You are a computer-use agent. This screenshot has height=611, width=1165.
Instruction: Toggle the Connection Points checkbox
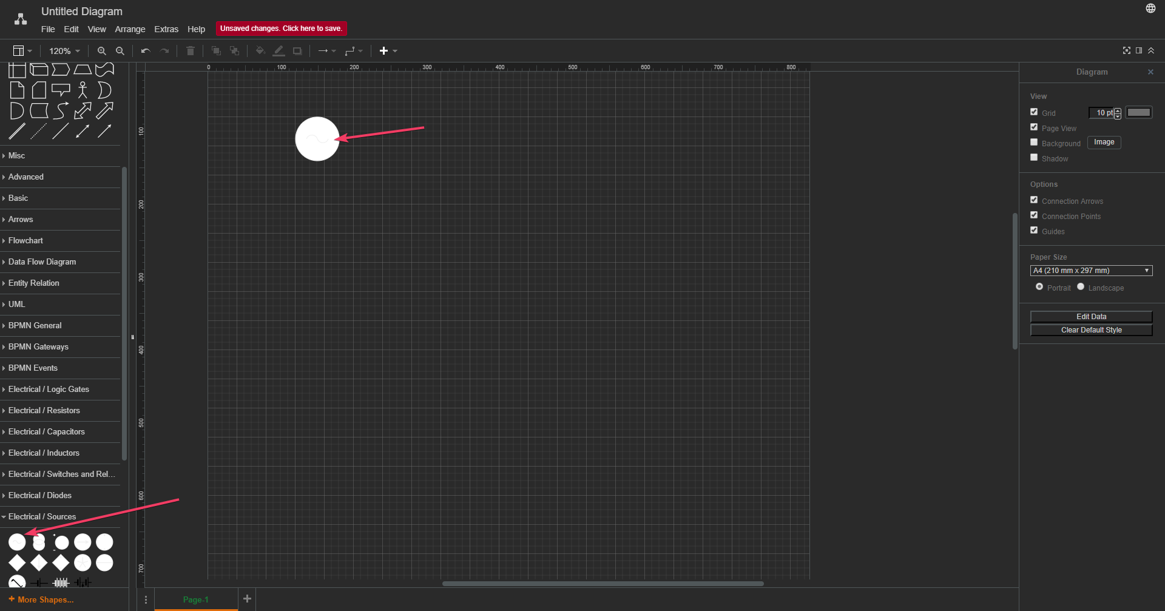(1034, 215)
